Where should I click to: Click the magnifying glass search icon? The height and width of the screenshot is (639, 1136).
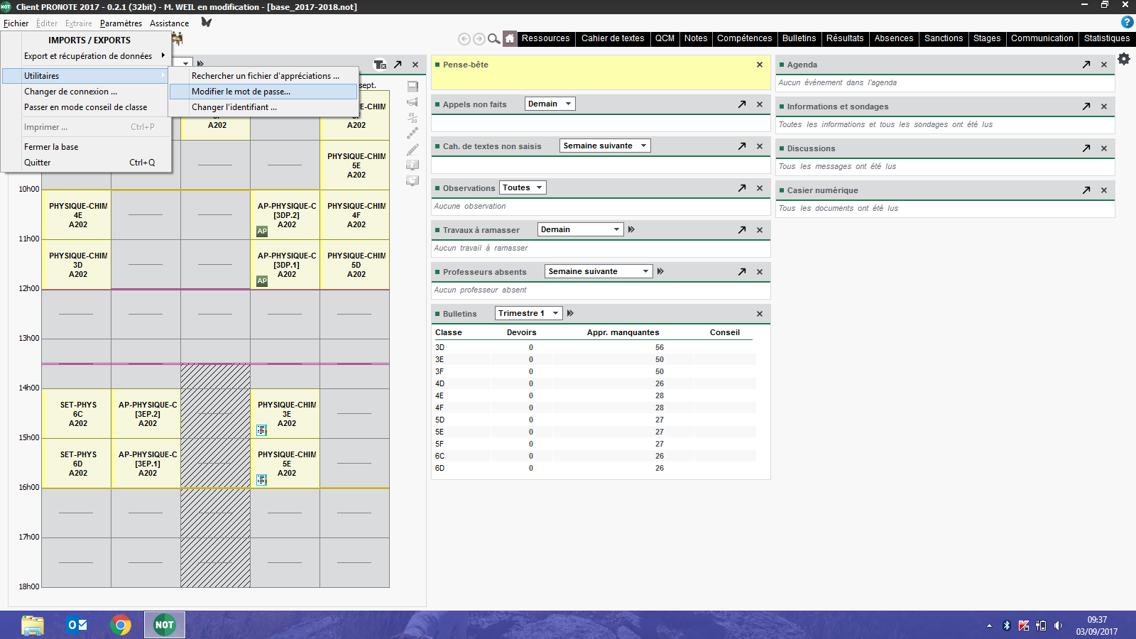pos(494,39)
